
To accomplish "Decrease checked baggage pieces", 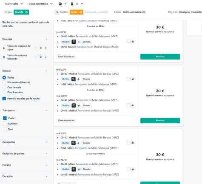I will [36, 57].
